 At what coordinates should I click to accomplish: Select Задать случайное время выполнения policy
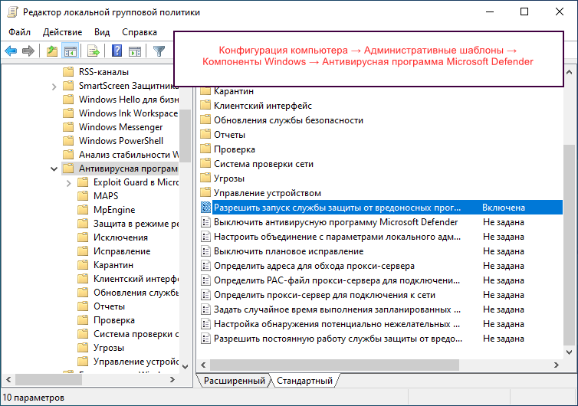tap(337, 309)
